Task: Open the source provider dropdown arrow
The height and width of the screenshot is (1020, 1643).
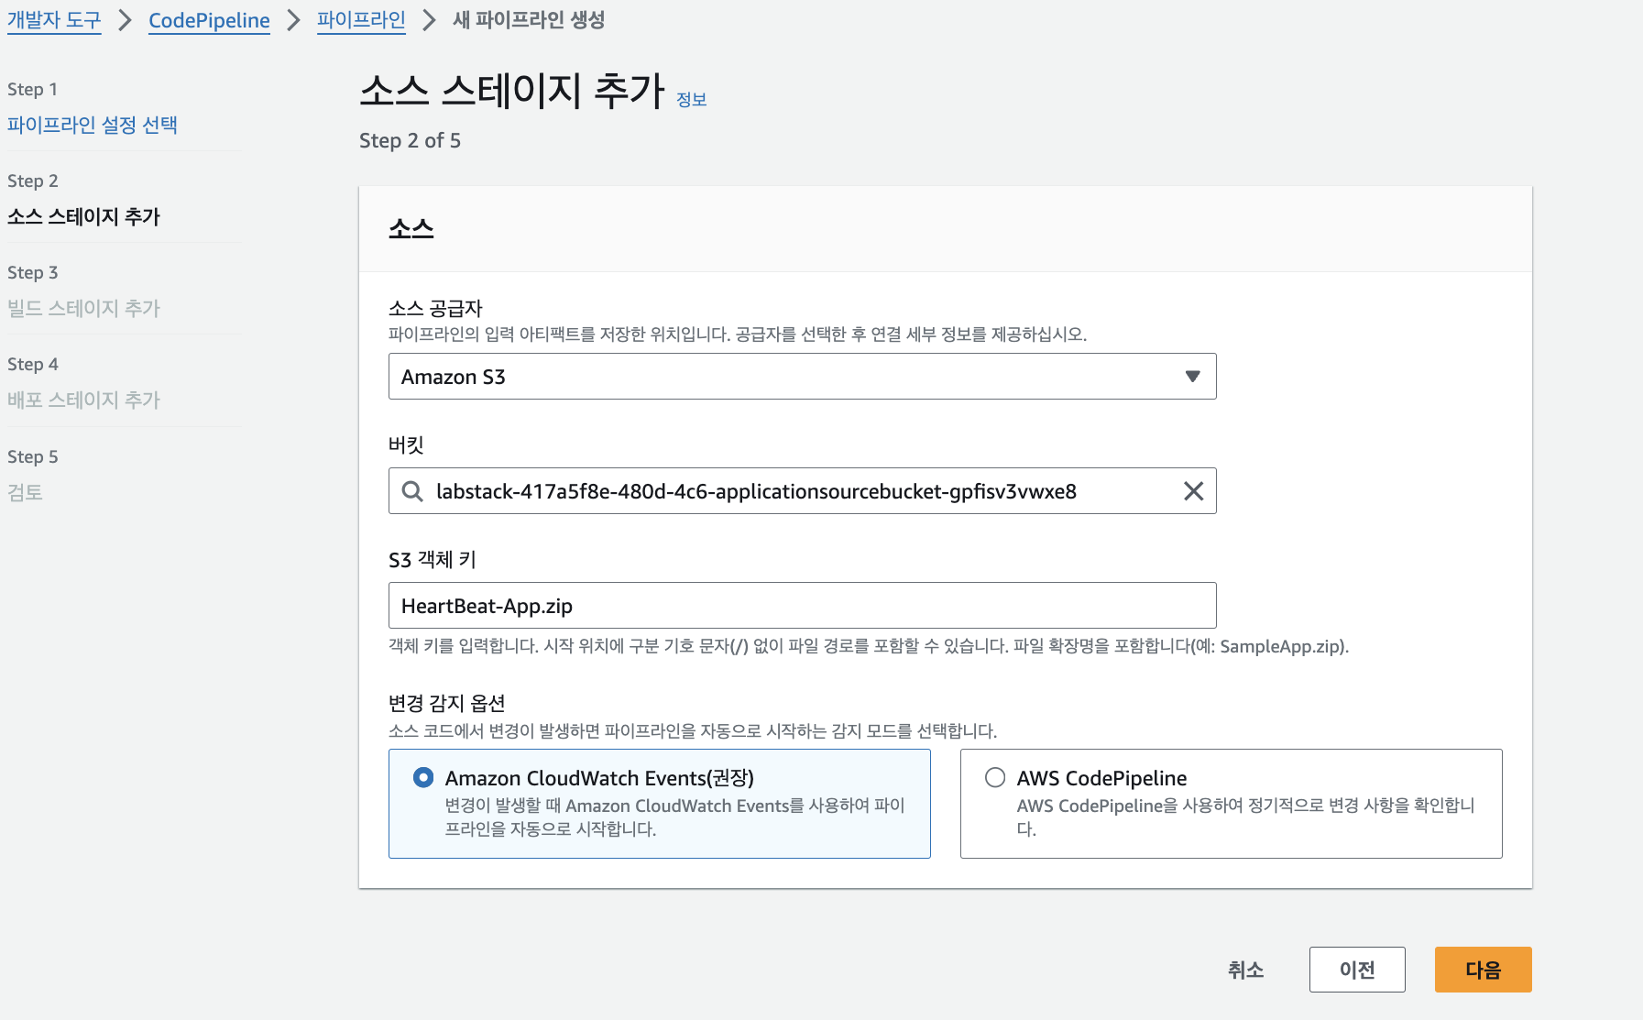Action: point(1192,377)
